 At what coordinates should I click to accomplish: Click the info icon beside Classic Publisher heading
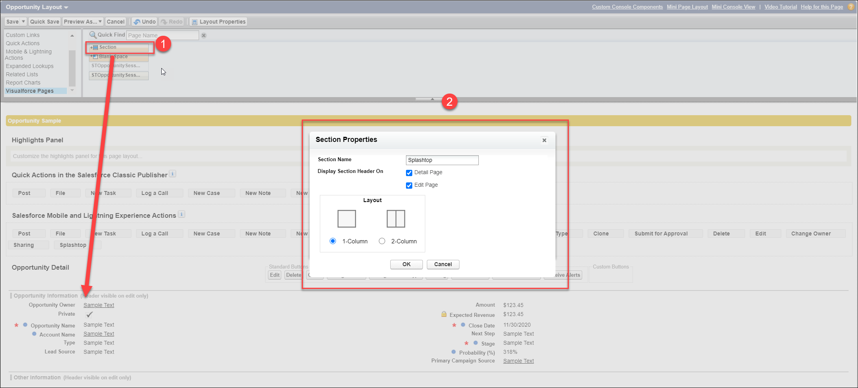172,174
